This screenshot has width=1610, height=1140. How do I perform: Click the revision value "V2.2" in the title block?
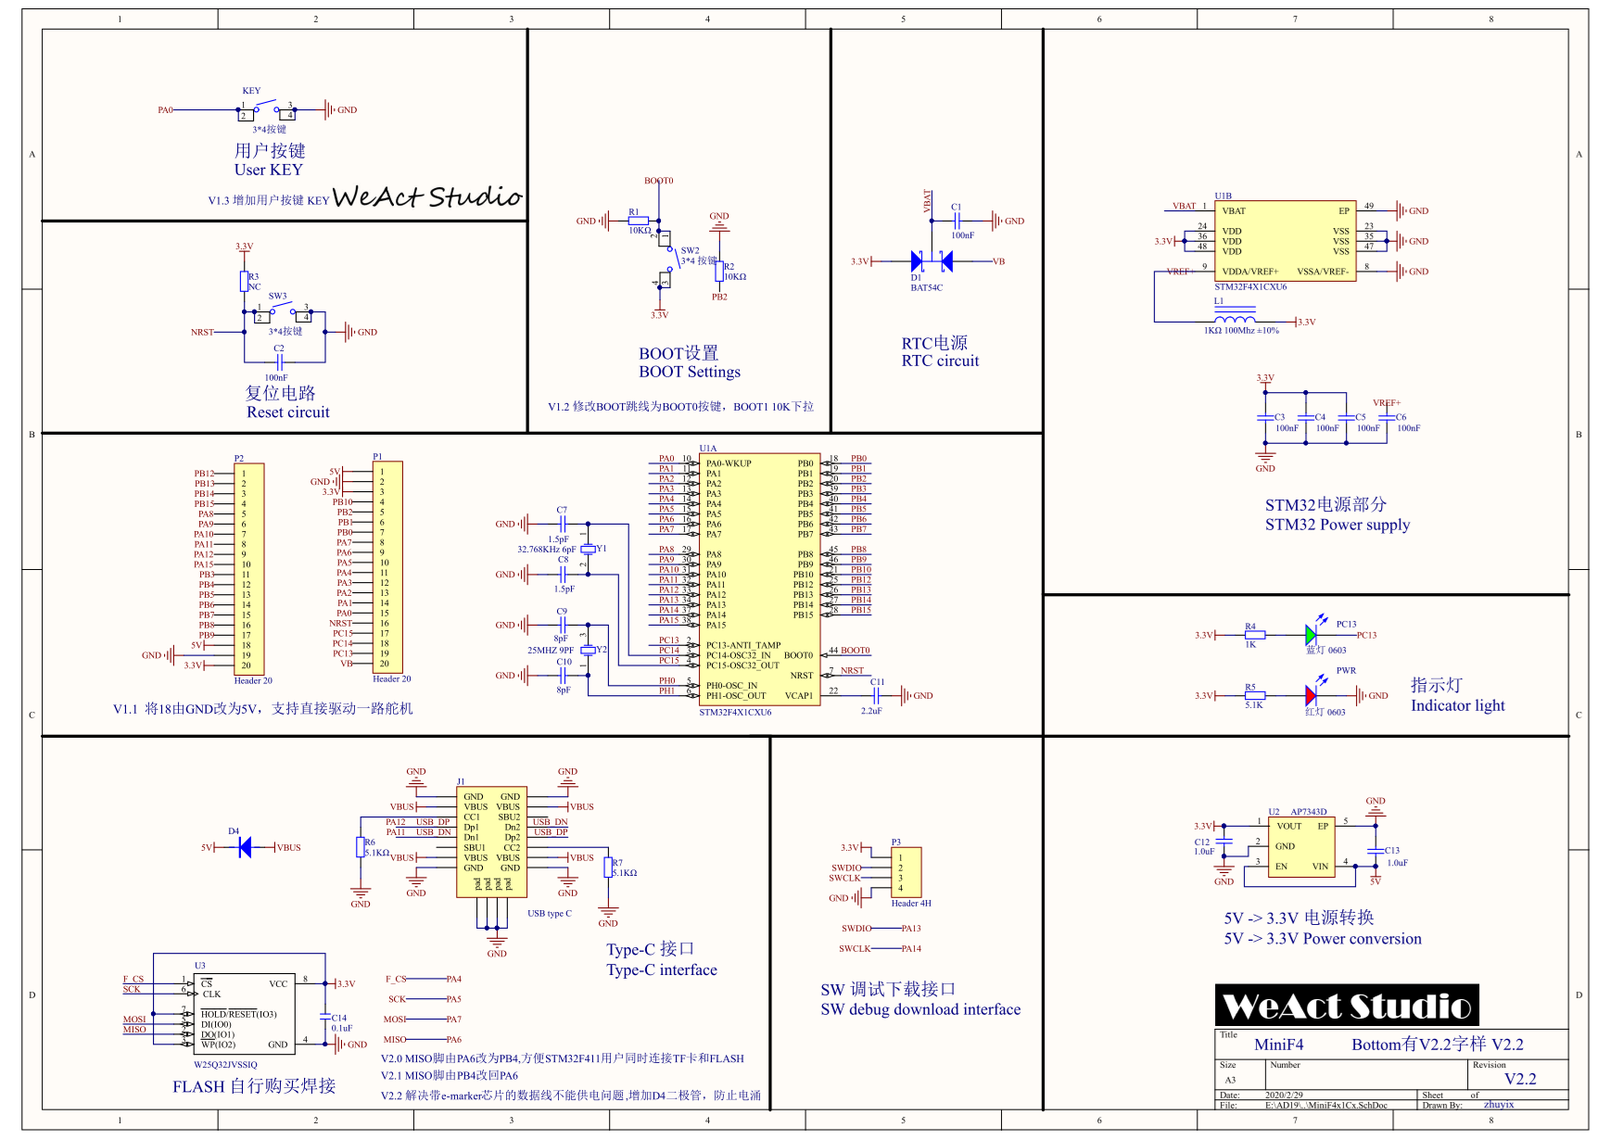(1520, 1079)
